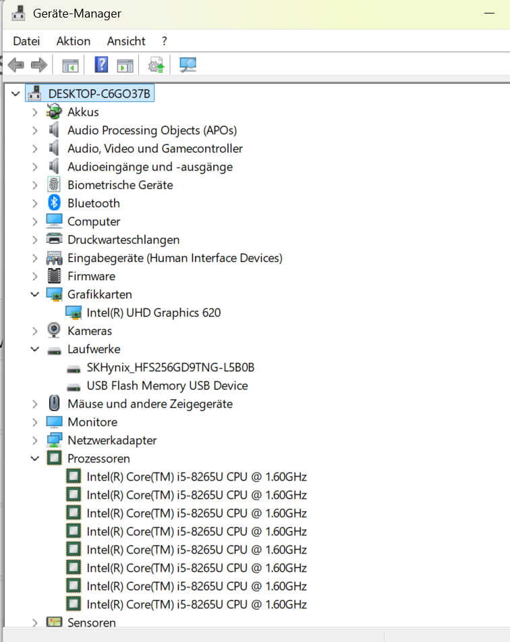
Task: Collapse the Grafikkarten category
Action: pyautogui.click(x=35, y=294)
